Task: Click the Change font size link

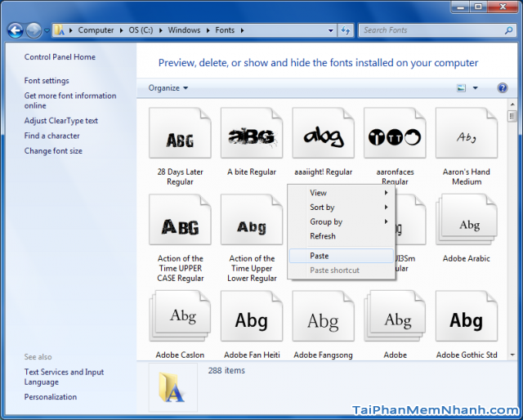Action: tap(53, 151)
